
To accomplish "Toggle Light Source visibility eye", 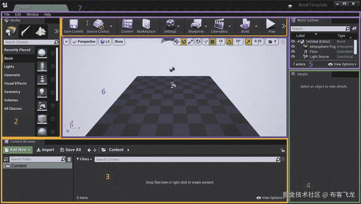I will pyautogui.click(x=293, y=57).
